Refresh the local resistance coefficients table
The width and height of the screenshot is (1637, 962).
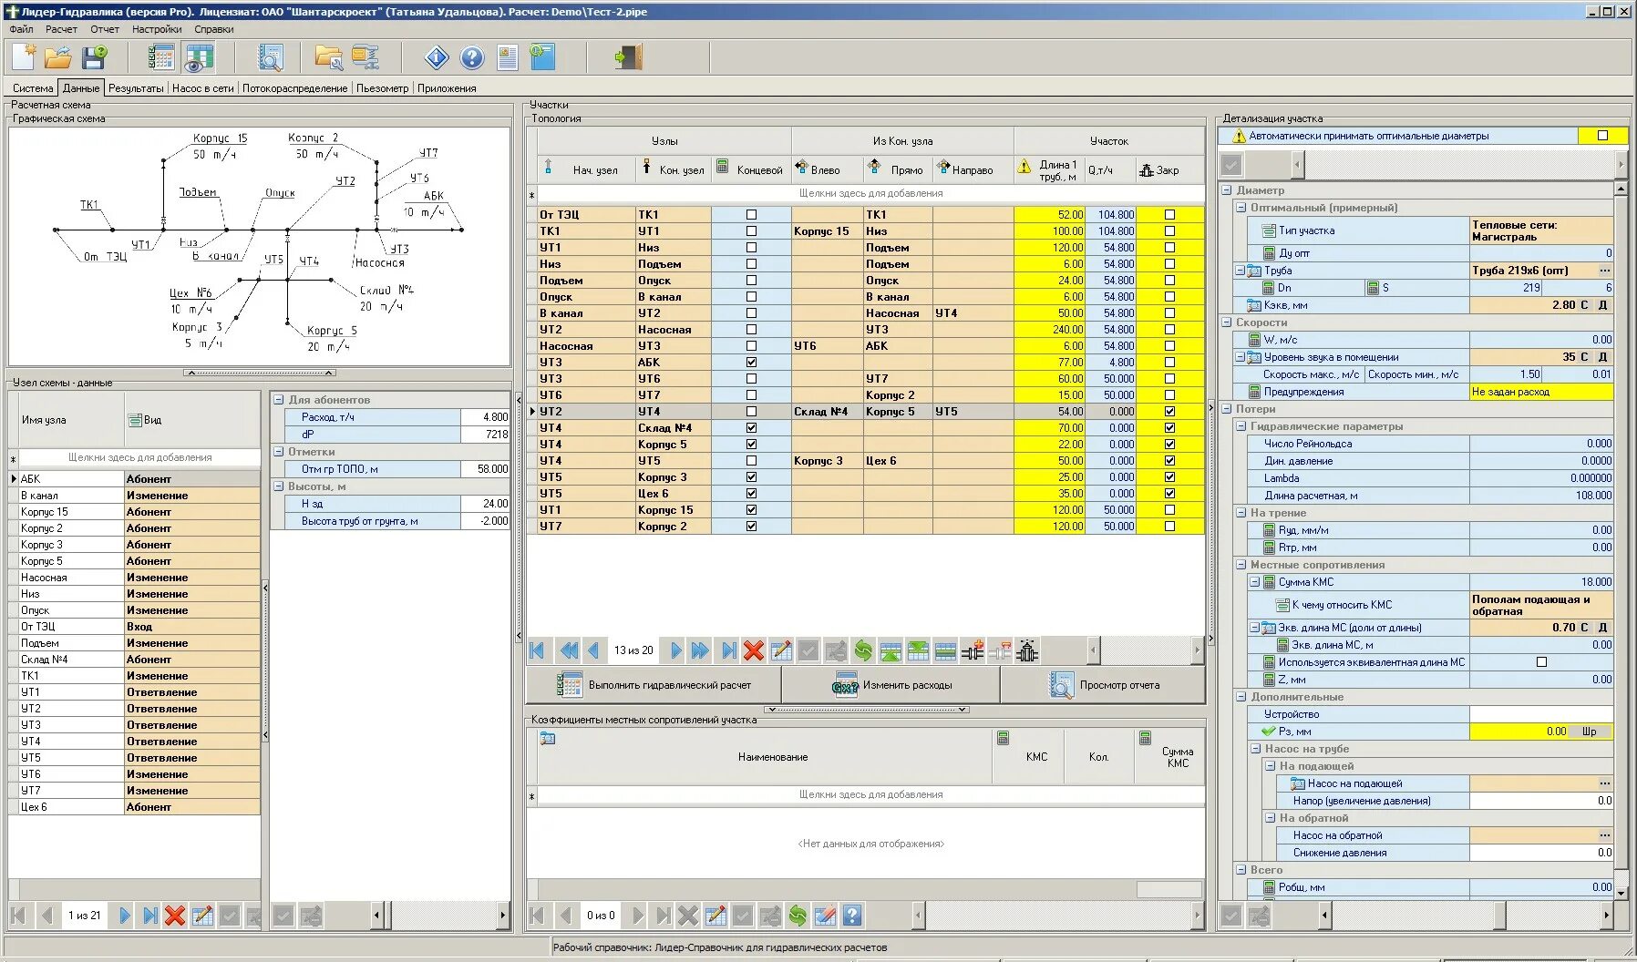[798, 916]
